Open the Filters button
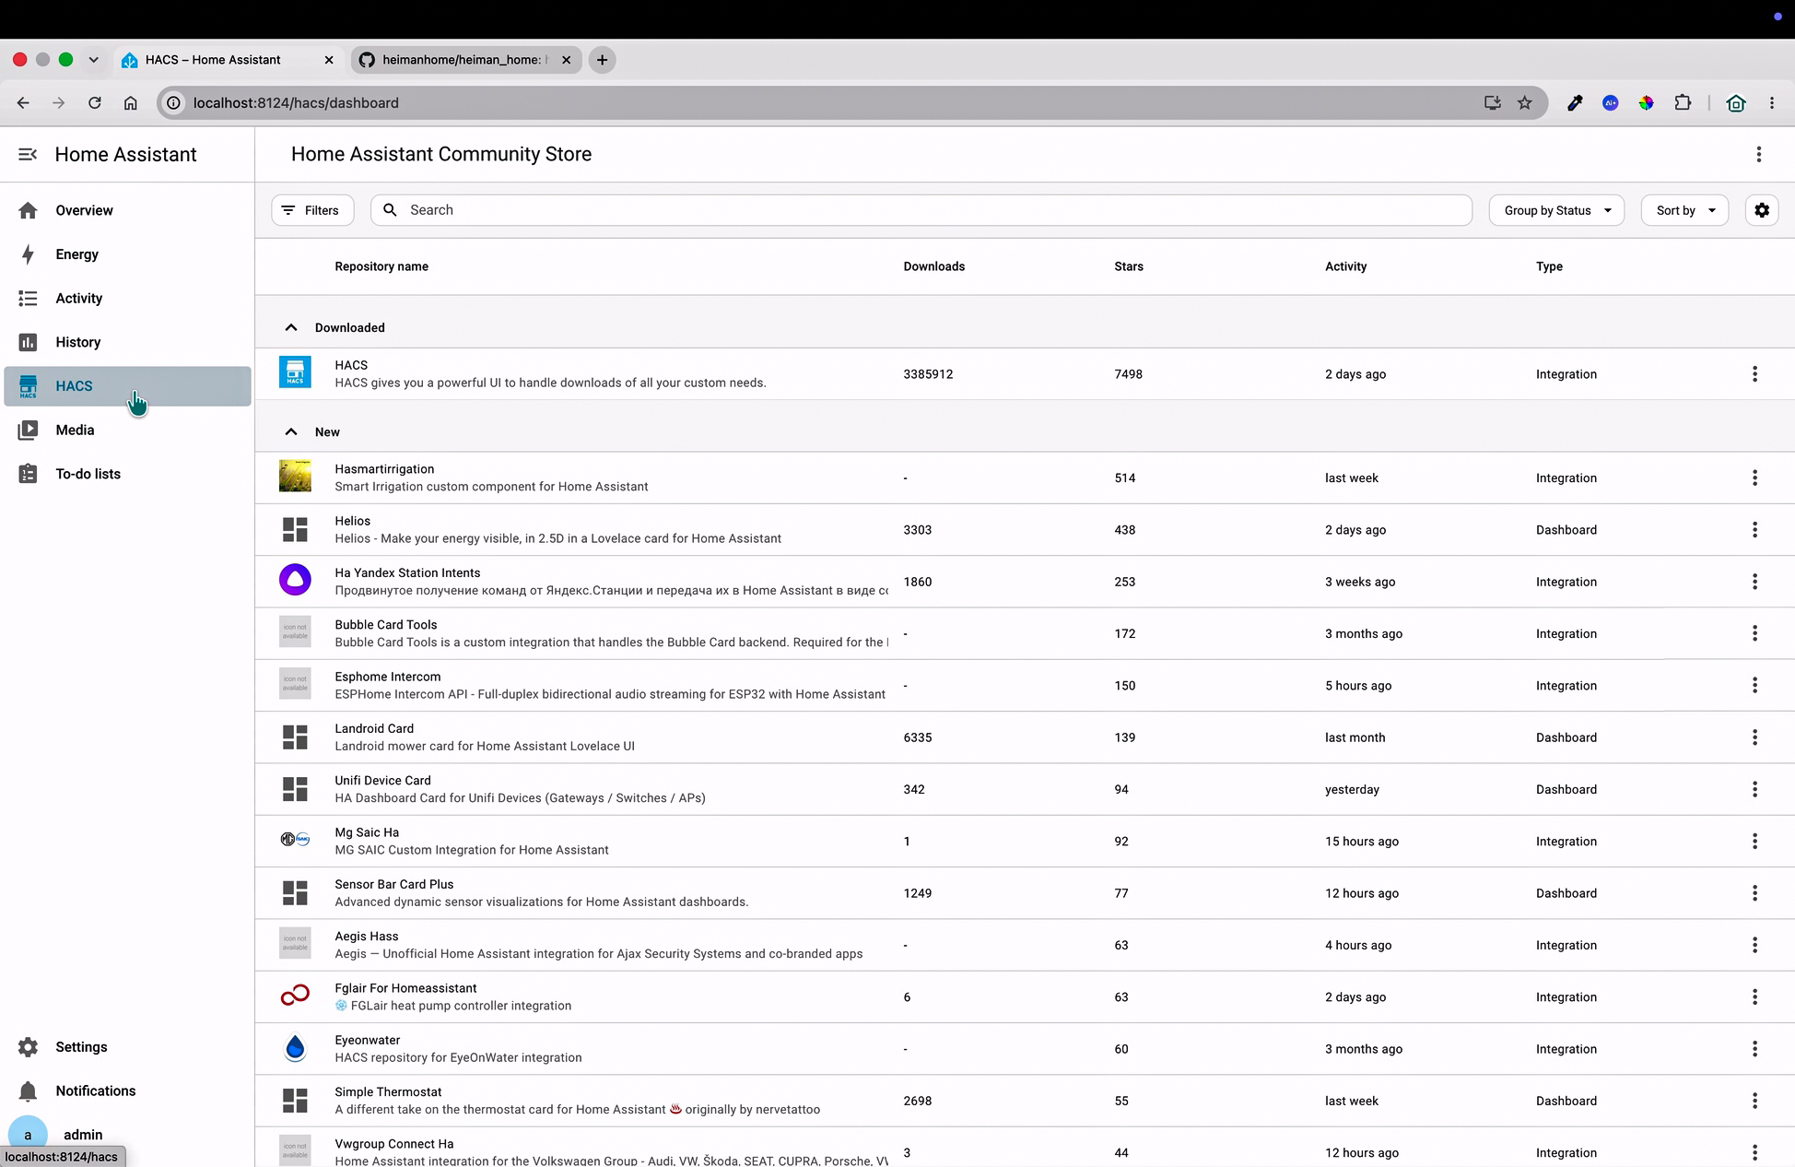This screenshot has width=1795, height=1167. tap(312, 210)
